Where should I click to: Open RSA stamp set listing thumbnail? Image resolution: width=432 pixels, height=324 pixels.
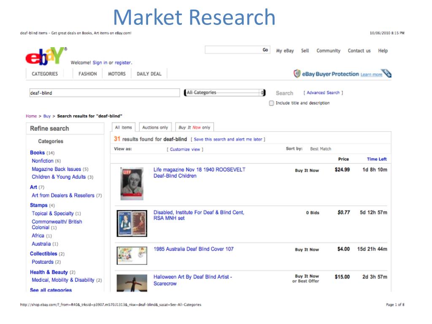pyautogui.click(x=132, y=224)
